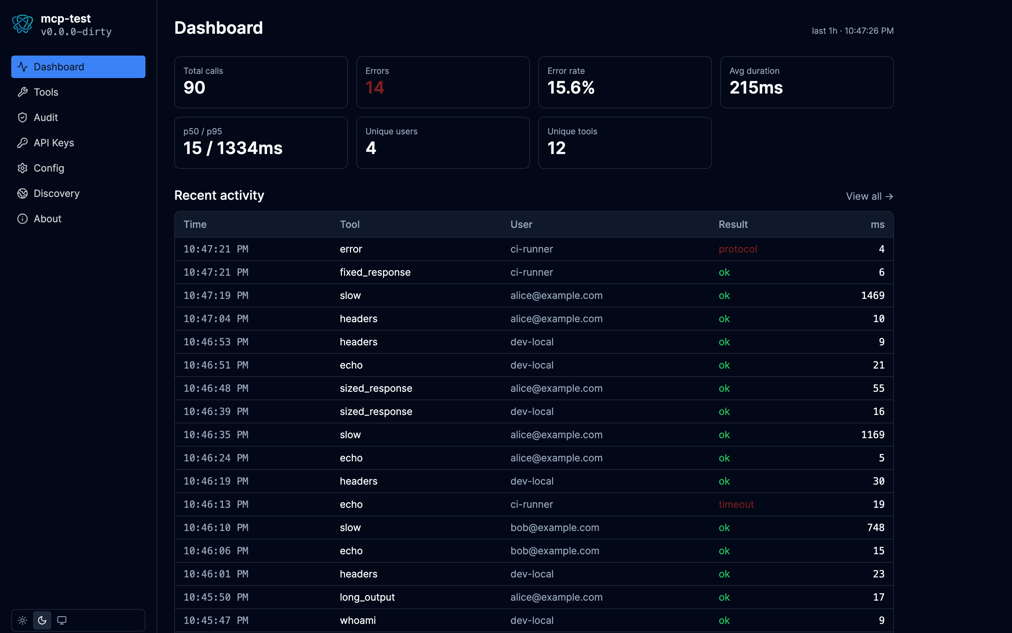Switch to light theme using the sun icon

click(22, 620)
